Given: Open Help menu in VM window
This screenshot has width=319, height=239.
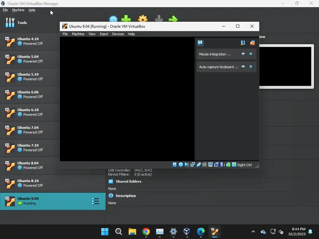Looking at the screenshot, I should [x=131, y=34].
